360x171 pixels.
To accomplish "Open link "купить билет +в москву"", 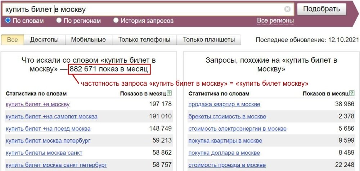I will tap(38, 104).
